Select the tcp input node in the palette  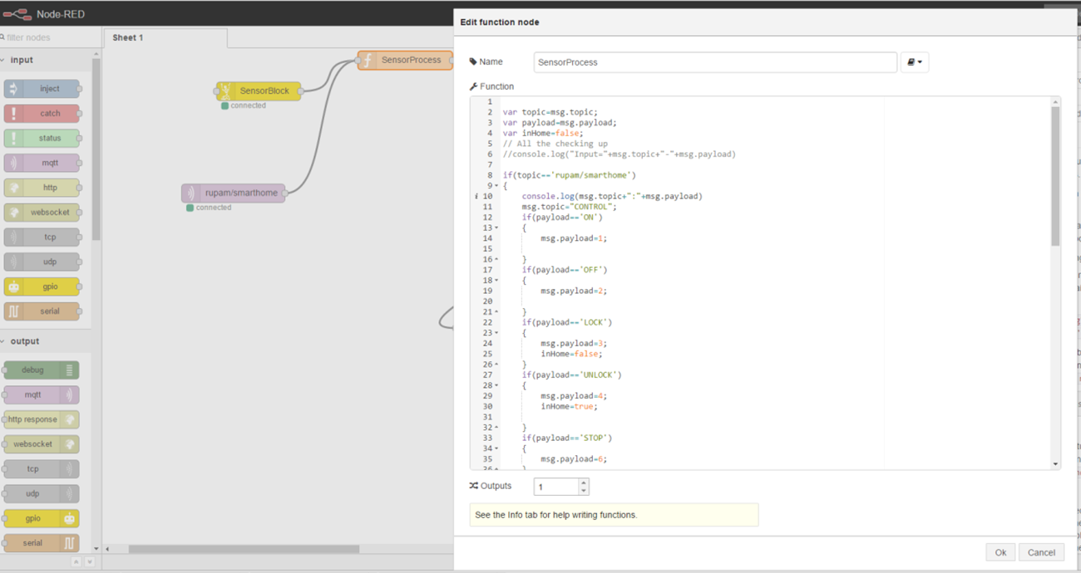pos(42,238)
